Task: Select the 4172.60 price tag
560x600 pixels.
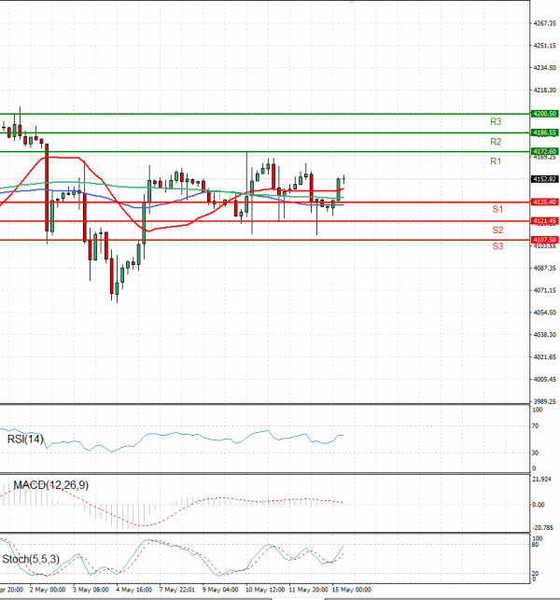Action: point(544,151)
